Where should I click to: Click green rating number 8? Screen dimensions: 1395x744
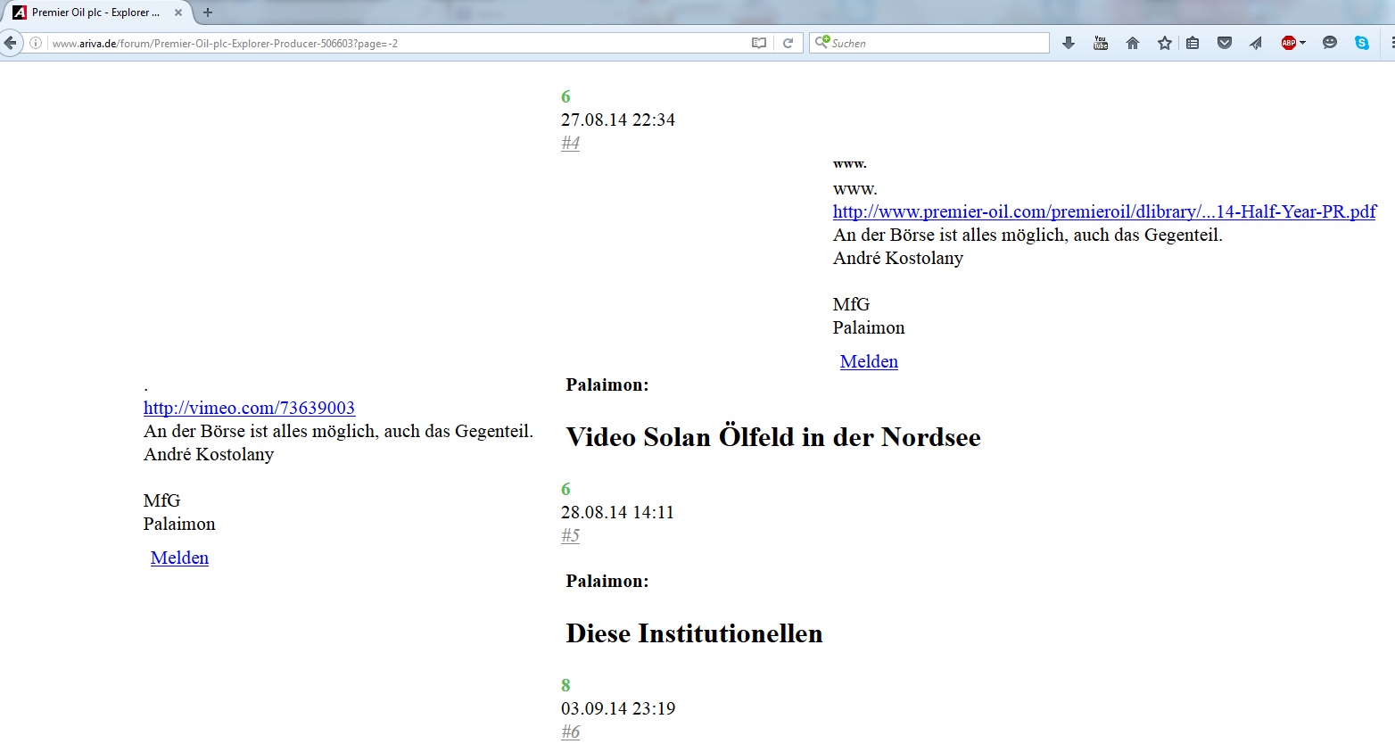click(565, 685)
